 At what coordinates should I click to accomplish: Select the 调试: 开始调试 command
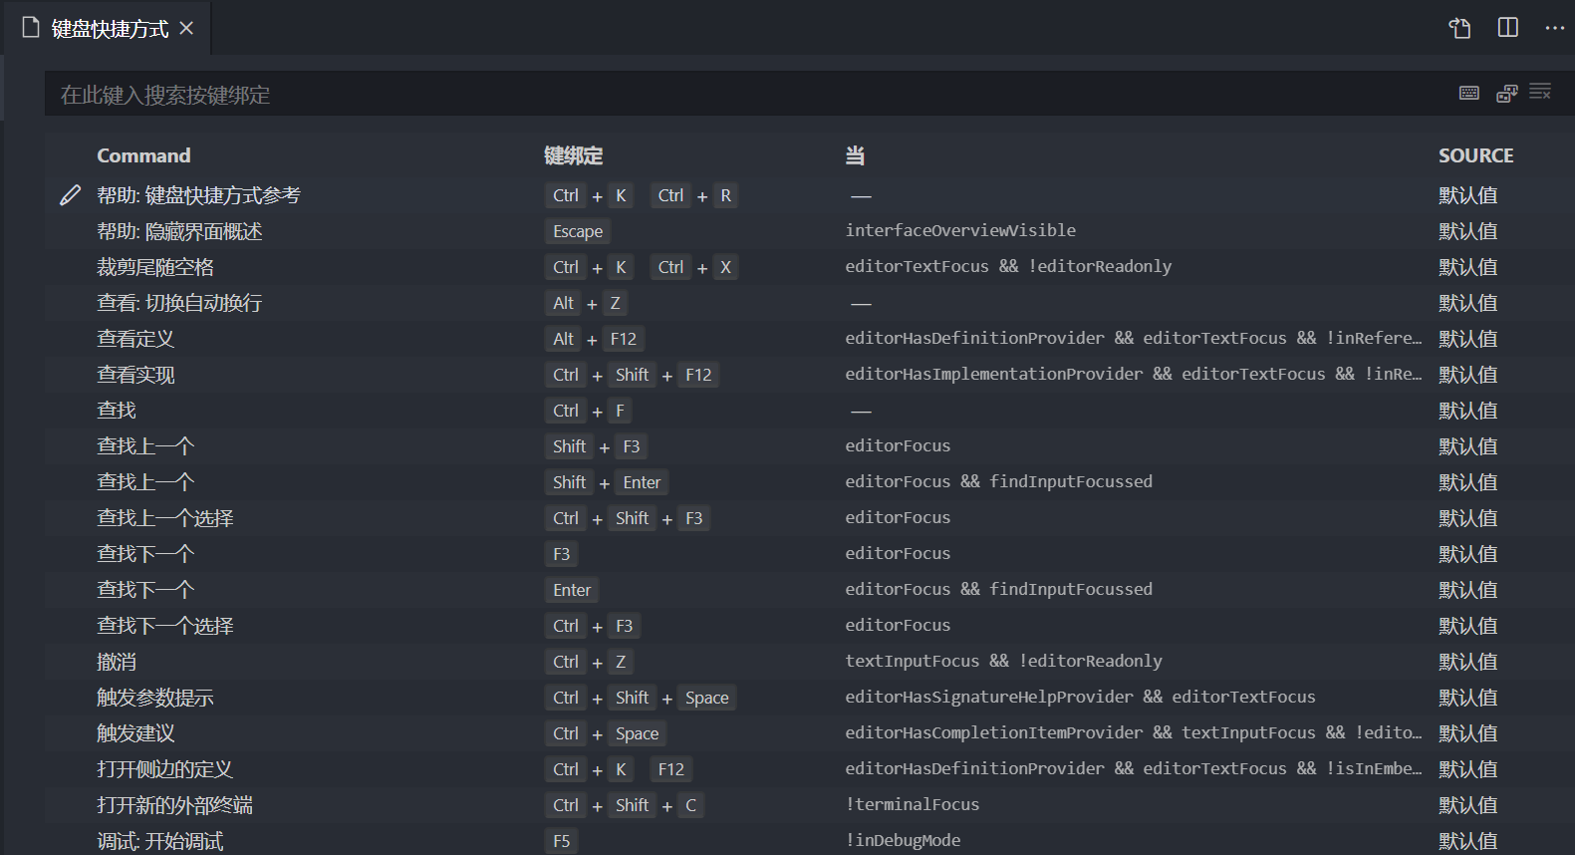pos(160,841)
